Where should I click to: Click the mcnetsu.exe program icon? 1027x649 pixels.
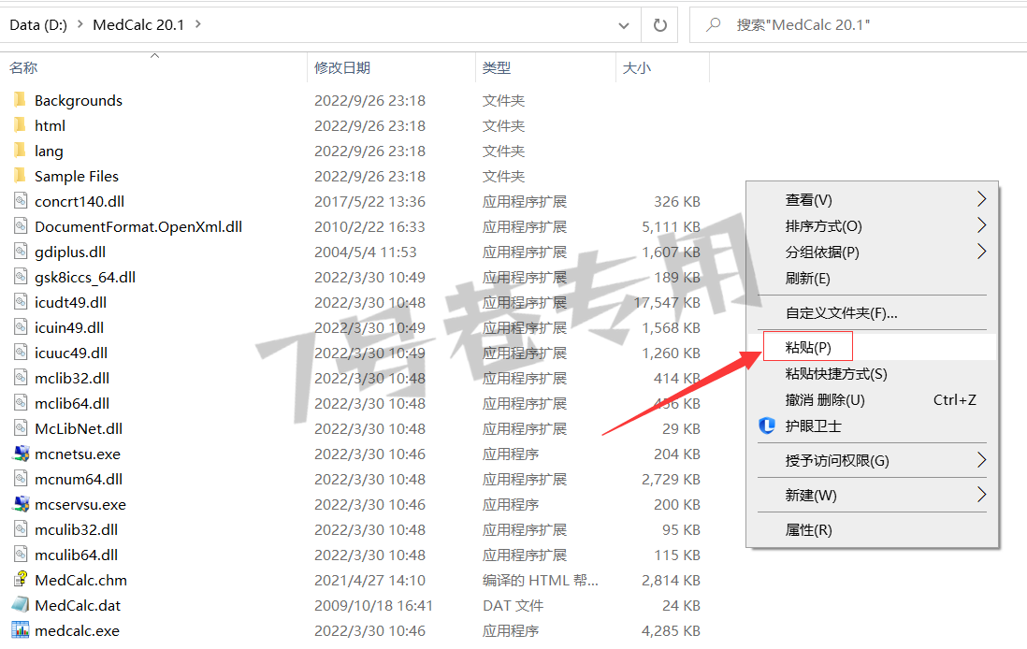point(21,454)
